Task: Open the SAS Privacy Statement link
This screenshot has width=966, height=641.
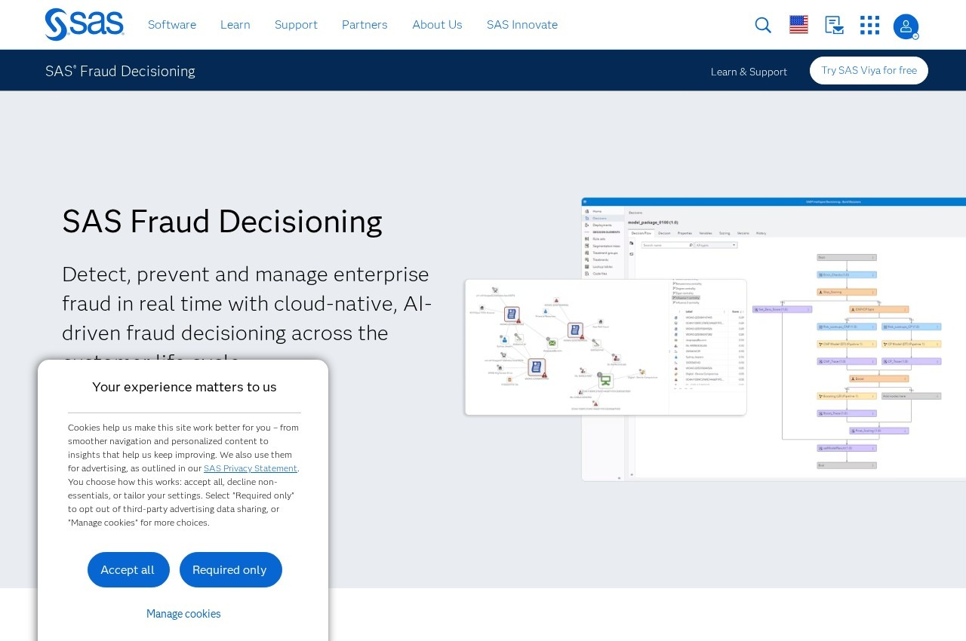Action: pyautogui.click(x=251, y=468)
